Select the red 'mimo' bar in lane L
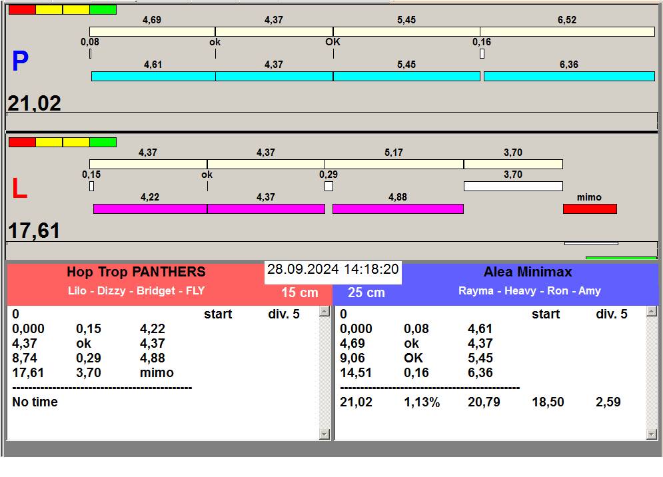Image resolution: width=663 pixels, height=477 pixels. 590,209
